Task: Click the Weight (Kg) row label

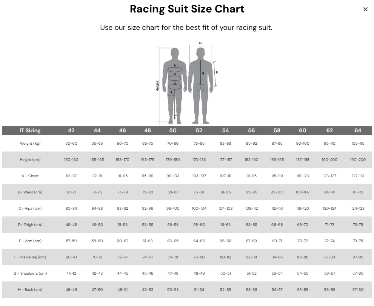Action: 30,144
